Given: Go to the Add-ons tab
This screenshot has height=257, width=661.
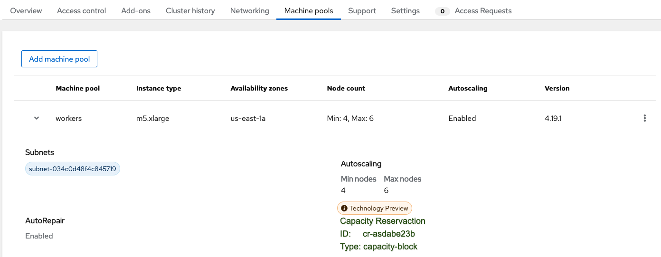Looking at the screenshot, I should point(136,10).
